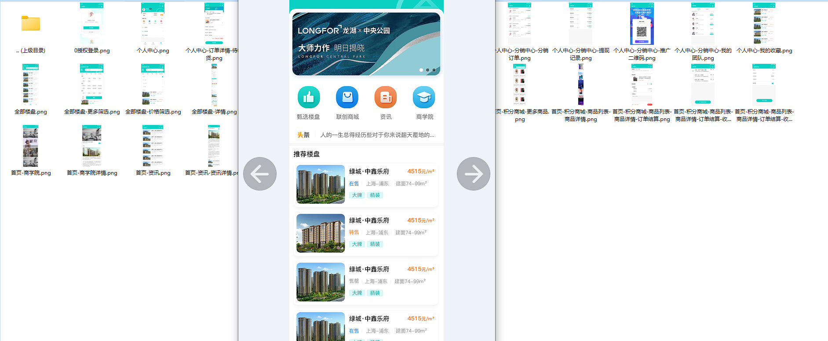The image size is (828, 341).
Task: Click the 头条 headline label
Action: pos(303,135)
